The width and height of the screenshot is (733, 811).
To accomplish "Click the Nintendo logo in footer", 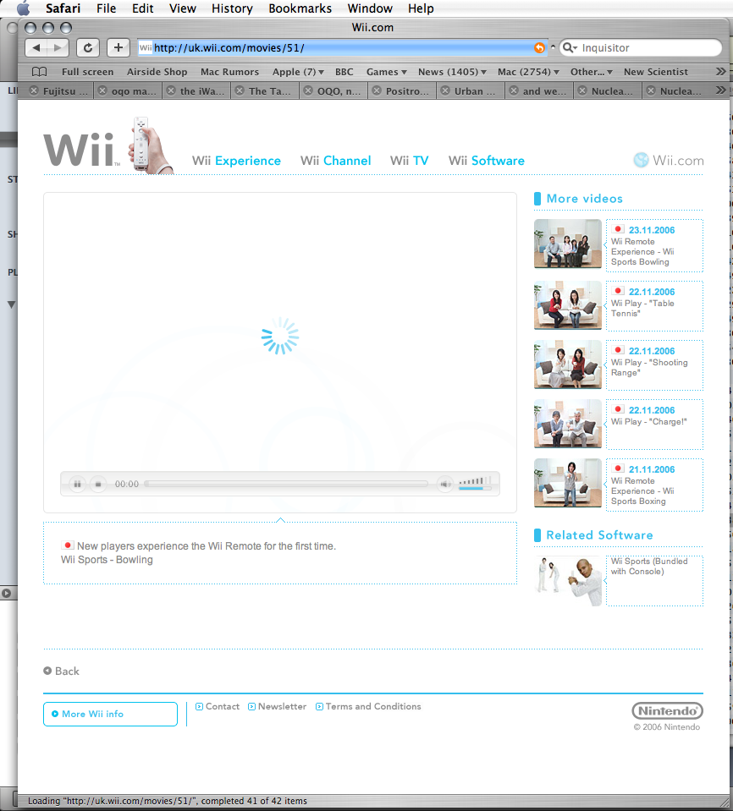I will click(667, 710).
